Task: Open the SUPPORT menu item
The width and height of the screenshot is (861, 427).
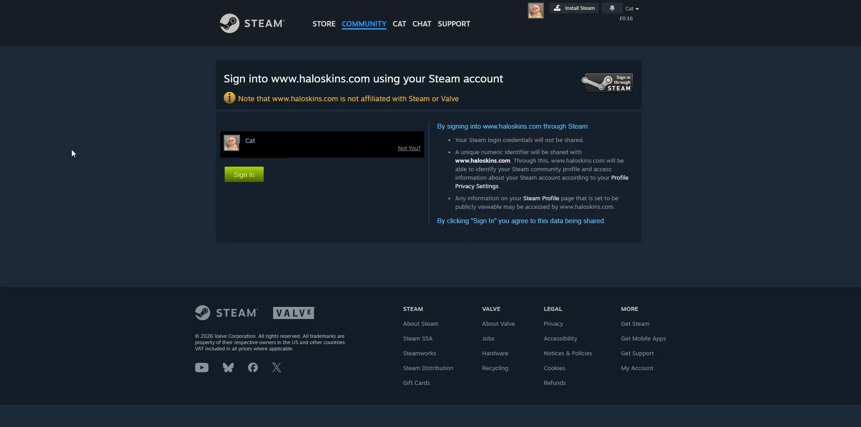Action: pyautogui.click(x=454, y=24)
